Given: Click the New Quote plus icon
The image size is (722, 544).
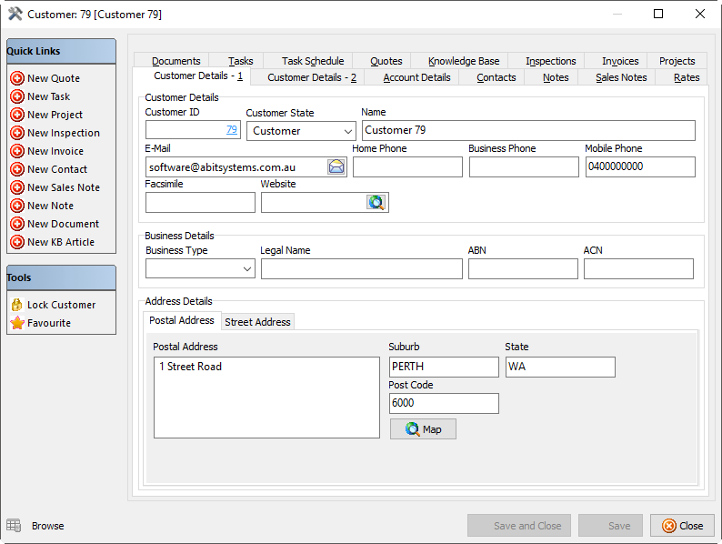Looking at the screenshot, I should point(16,78).
